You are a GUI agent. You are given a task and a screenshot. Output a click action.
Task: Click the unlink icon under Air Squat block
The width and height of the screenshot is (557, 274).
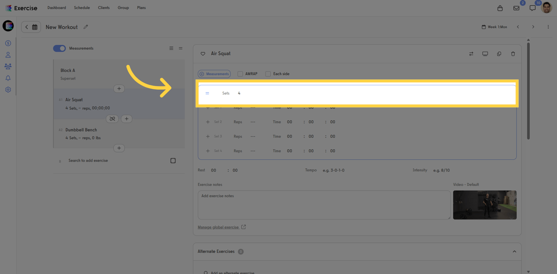[x=112, y=119]
